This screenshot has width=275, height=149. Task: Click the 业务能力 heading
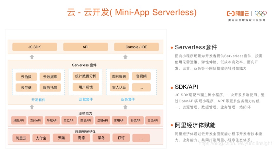(85, 113)
